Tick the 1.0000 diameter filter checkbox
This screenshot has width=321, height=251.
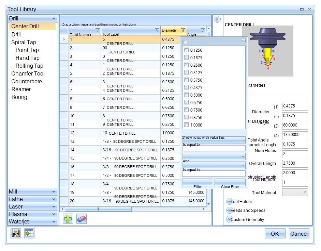click(186, 125)
